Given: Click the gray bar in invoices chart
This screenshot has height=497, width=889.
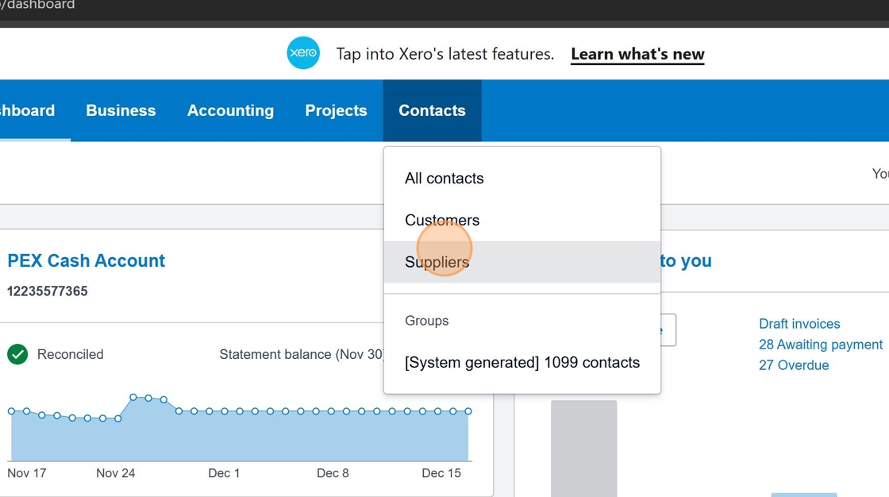Looking at the screenshot, I should [583, 448].
